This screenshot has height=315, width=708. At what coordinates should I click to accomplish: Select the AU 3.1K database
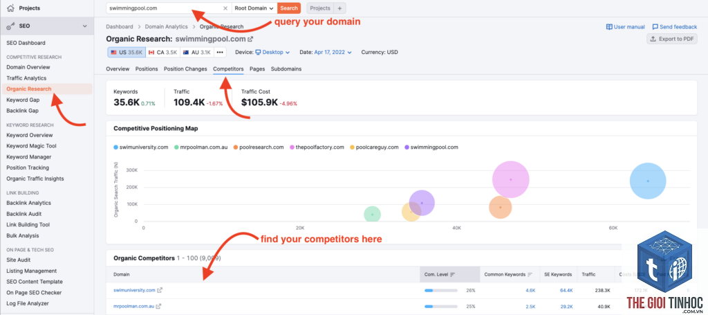click(x=197, y=53)
